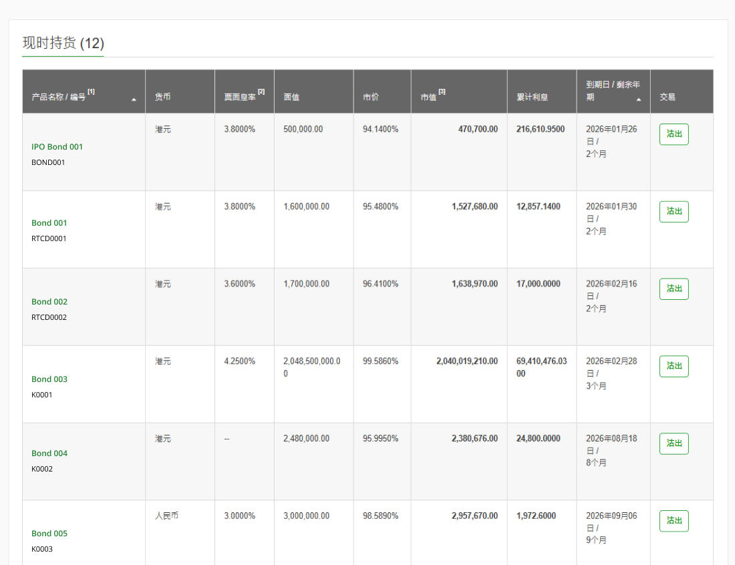Open the Bond 002 product link

point(49,302)
